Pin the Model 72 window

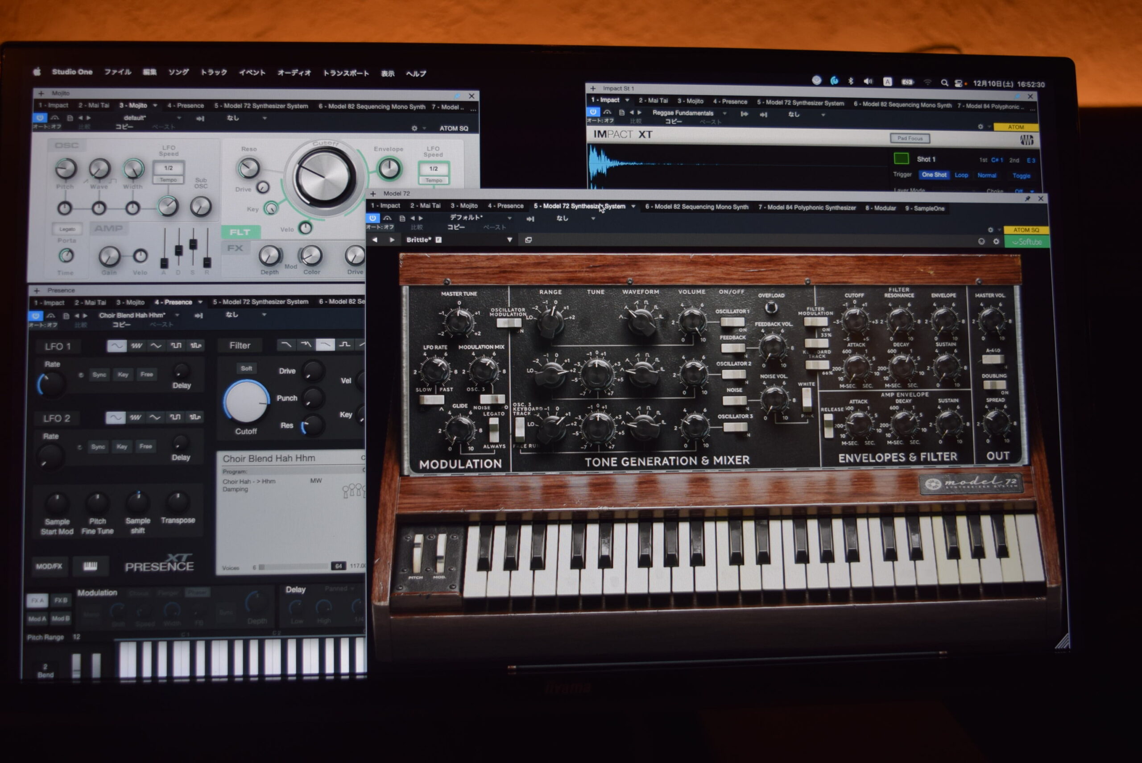pyautogui.click(x=1027, y=198)
